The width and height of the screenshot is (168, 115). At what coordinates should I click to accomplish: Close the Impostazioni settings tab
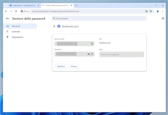(38, 5)
